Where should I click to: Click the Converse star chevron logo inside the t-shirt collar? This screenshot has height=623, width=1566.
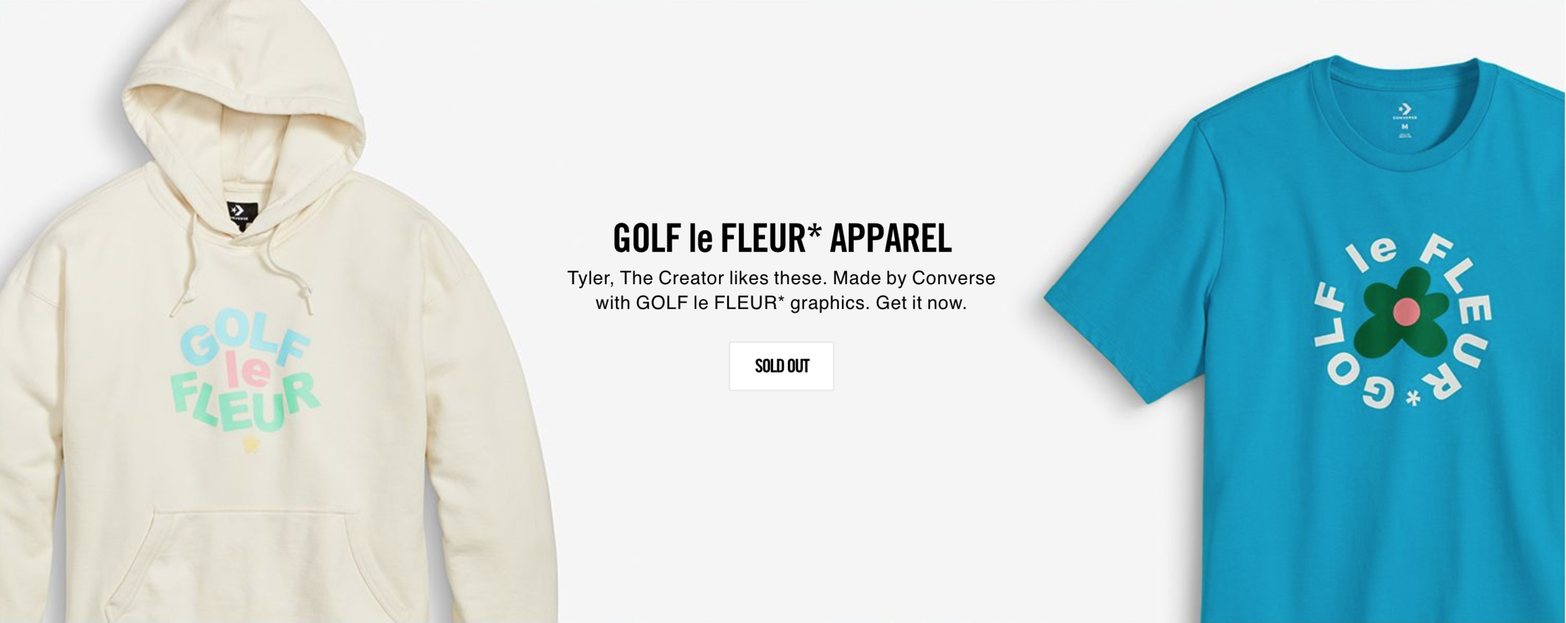coord(1405,110)
